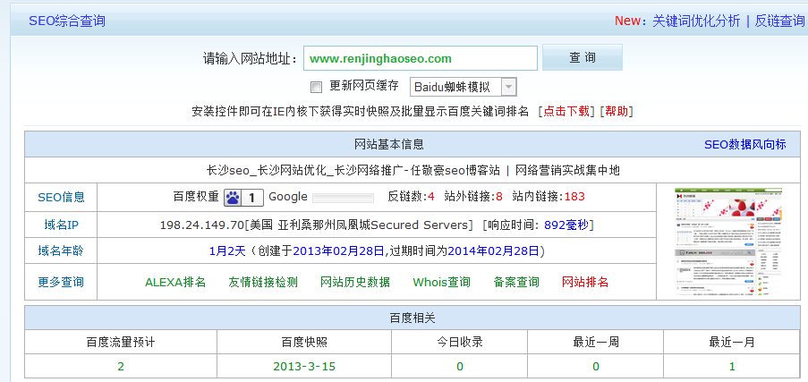Click the 今日收录 value 0
This screenshot has width=808, height=382.
pyautogui.click(x=460, y=367)
